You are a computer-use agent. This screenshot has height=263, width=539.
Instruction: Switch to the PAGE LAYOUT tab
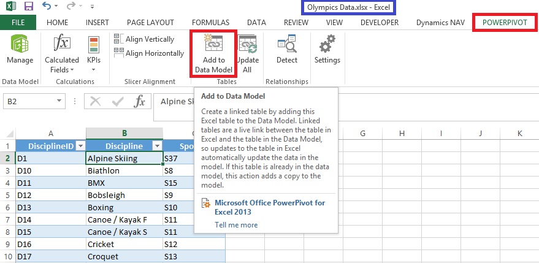tap(150, 23)
